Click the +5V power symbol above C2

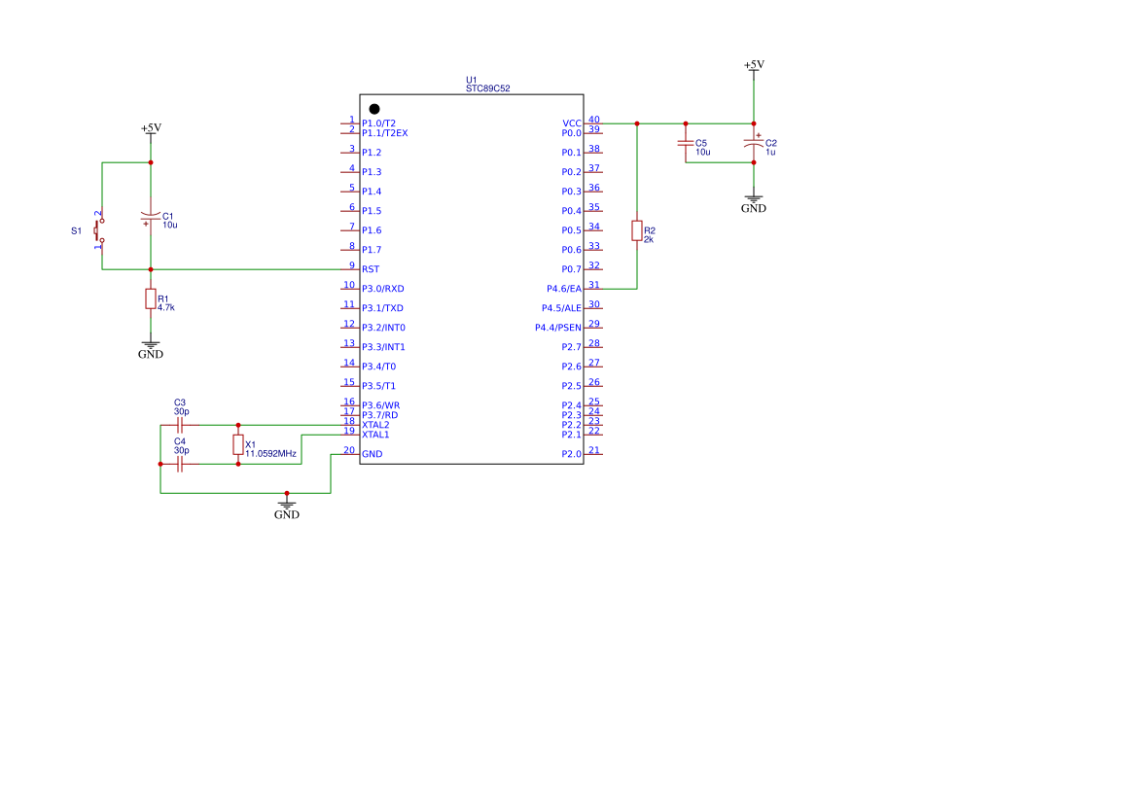coord(753,66)
